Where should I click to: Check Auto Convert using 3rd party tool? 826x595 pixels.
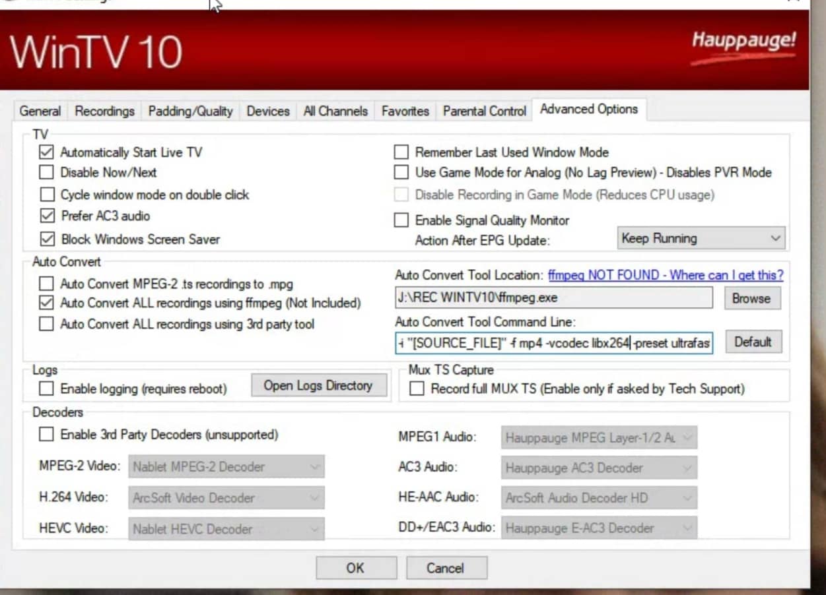[x=46, y=324]
